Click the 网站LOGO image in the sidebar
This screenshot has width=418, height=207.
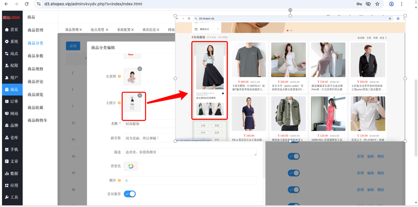coord(11,18)
